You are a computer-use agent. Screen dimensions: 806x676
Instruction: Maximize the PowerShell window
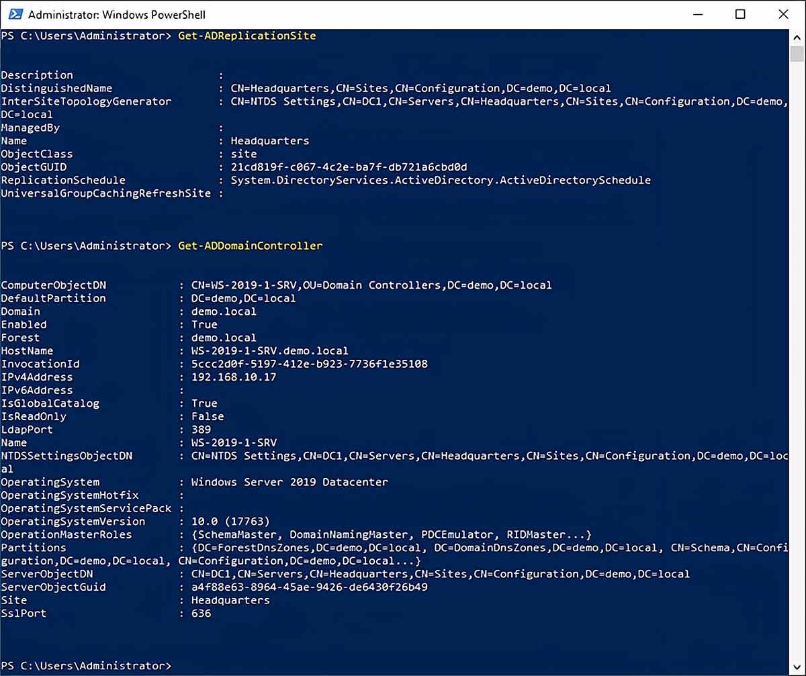741,13
